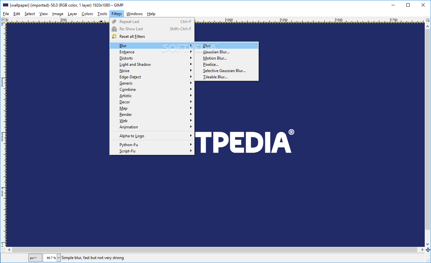Click the zoom percentage field
This screenshot has width=431, height=263.
(x=50, y=258)
